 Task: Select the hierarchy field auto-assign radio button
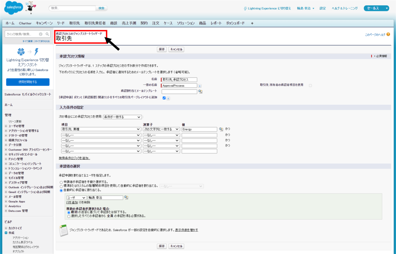[61, 186]
